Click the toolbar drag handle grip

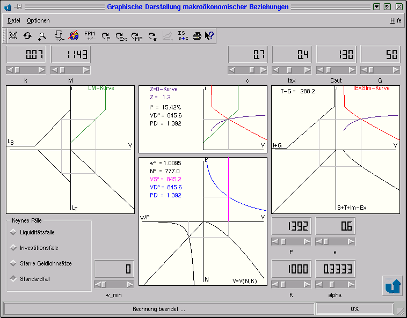(4, 35)
